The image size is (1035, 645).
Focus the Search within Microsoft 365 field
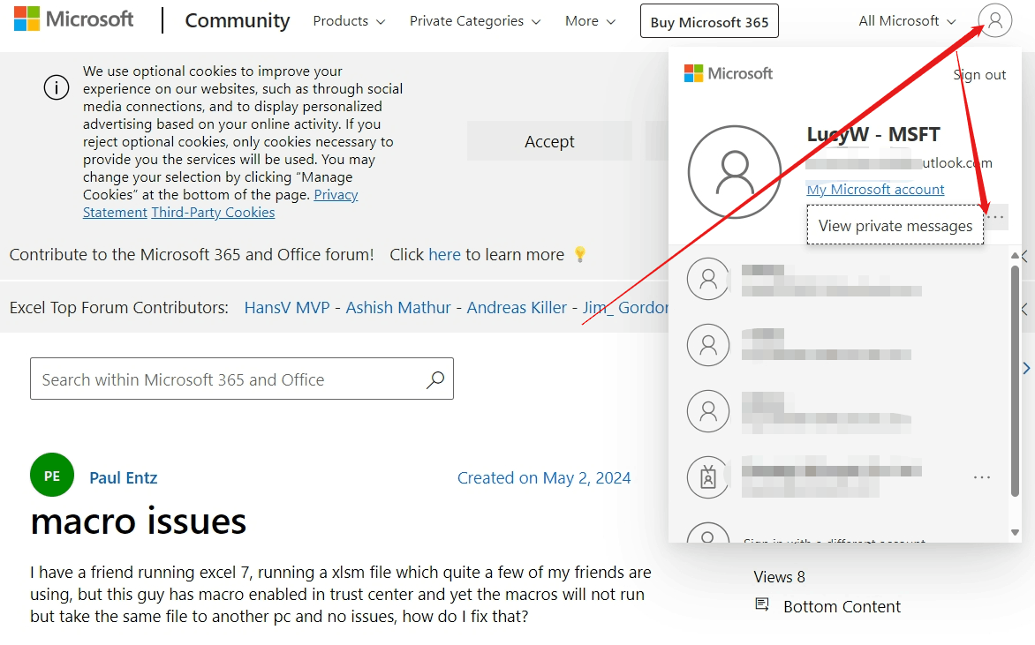(242, 379)
